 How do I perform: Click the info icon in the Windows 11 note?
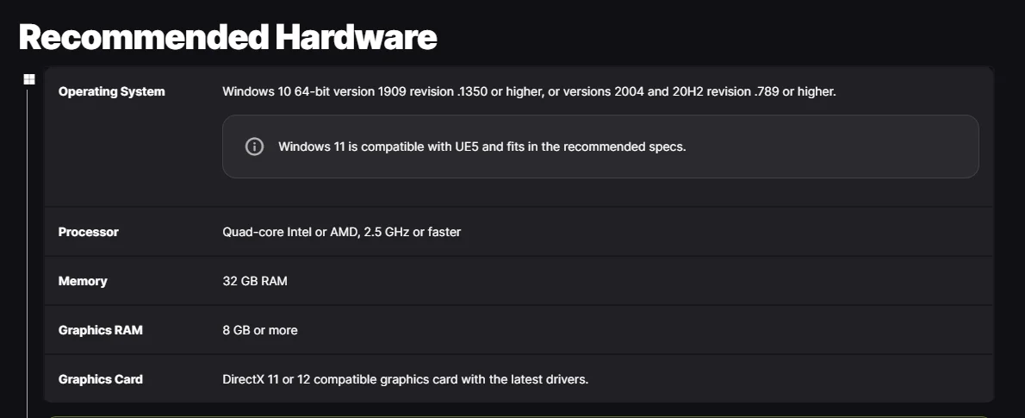pos(254,147)
